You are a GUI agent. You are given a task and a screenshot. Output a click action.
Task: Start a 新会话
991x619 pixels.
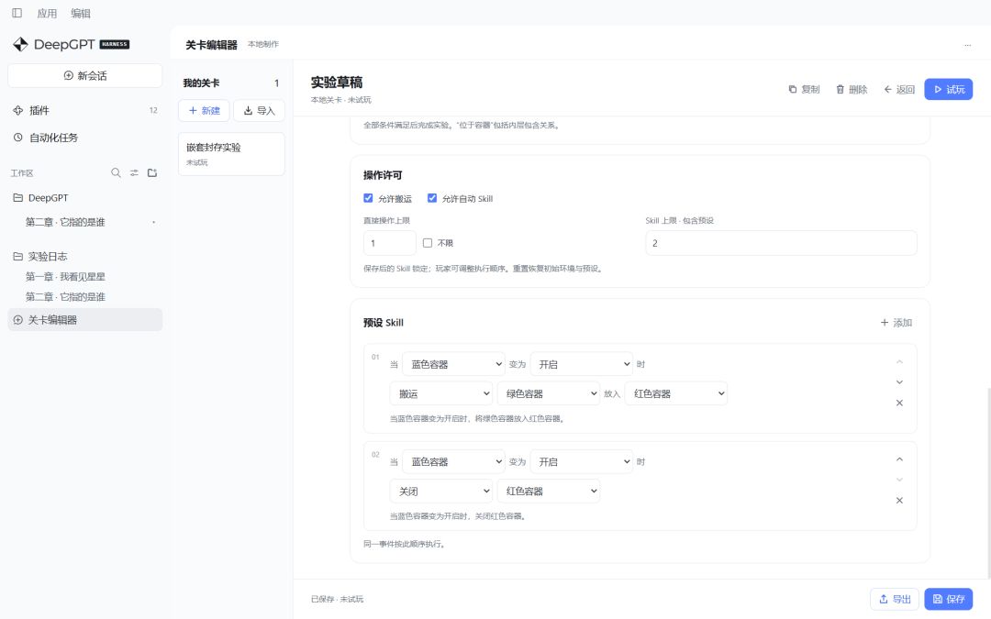(84, 76)
